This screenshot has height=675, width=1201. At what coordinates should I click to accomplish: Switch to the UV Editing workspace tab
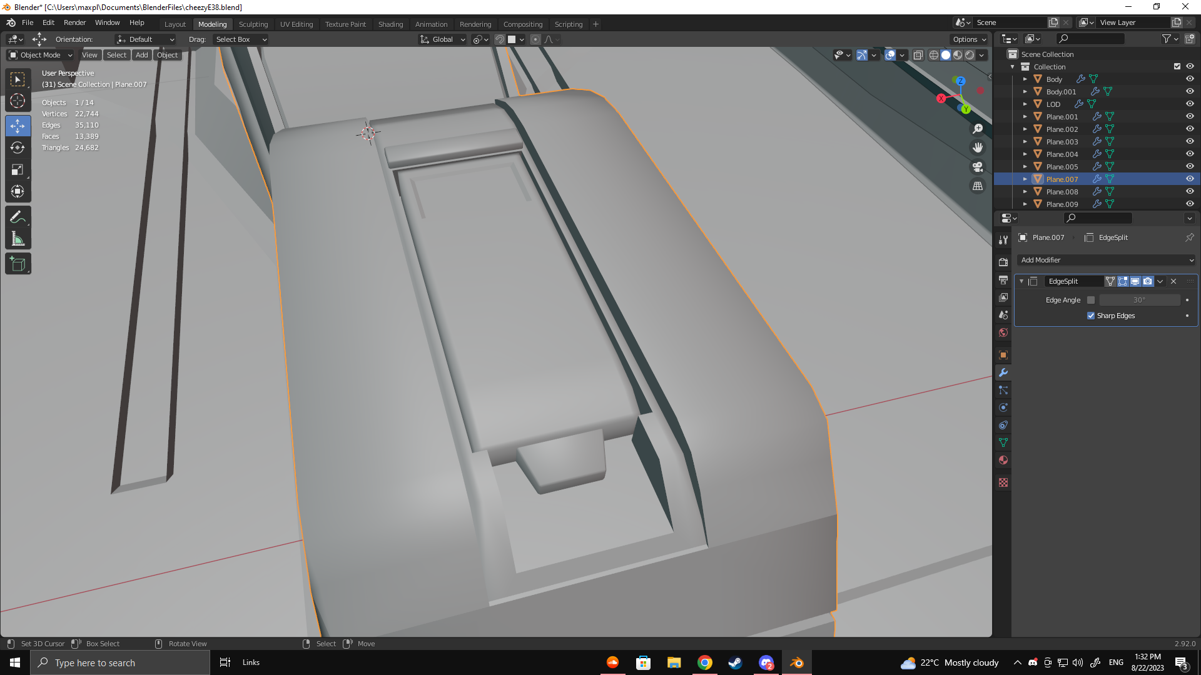pyautogui.click(x=296, y=24)
